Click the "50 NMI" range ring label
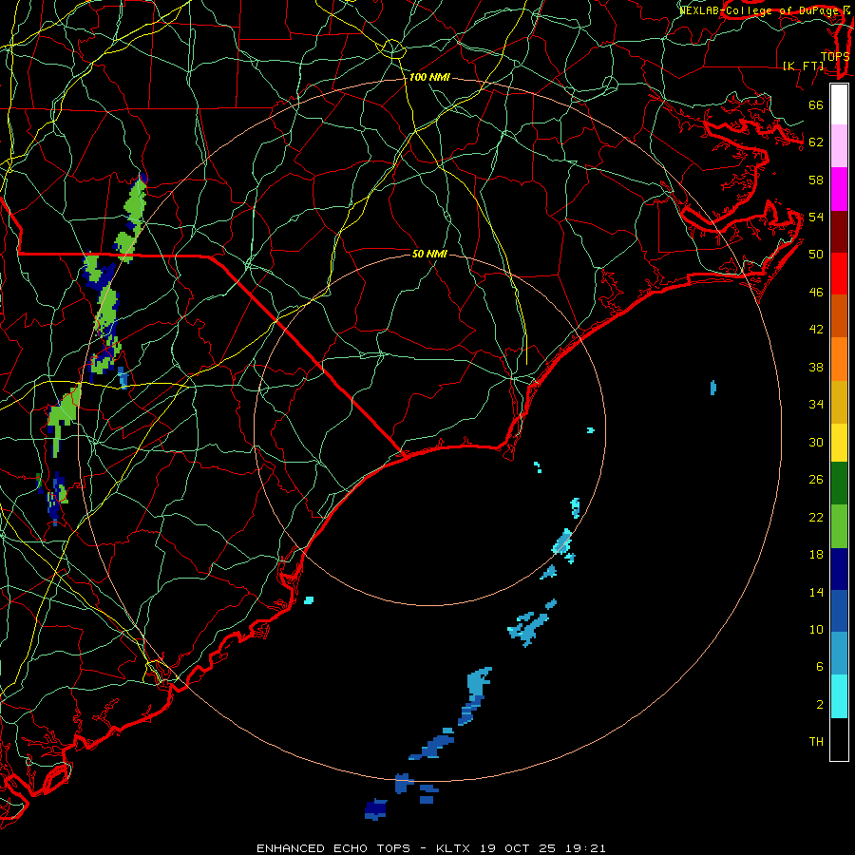The height and width of the screenshot is (855, 855). pyautogui.click(x=429, y=254)
